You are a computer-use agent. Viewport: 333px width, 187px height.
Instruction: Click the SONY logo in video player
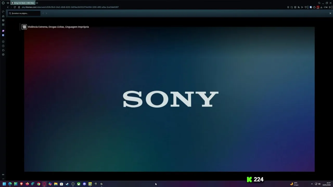170,99
